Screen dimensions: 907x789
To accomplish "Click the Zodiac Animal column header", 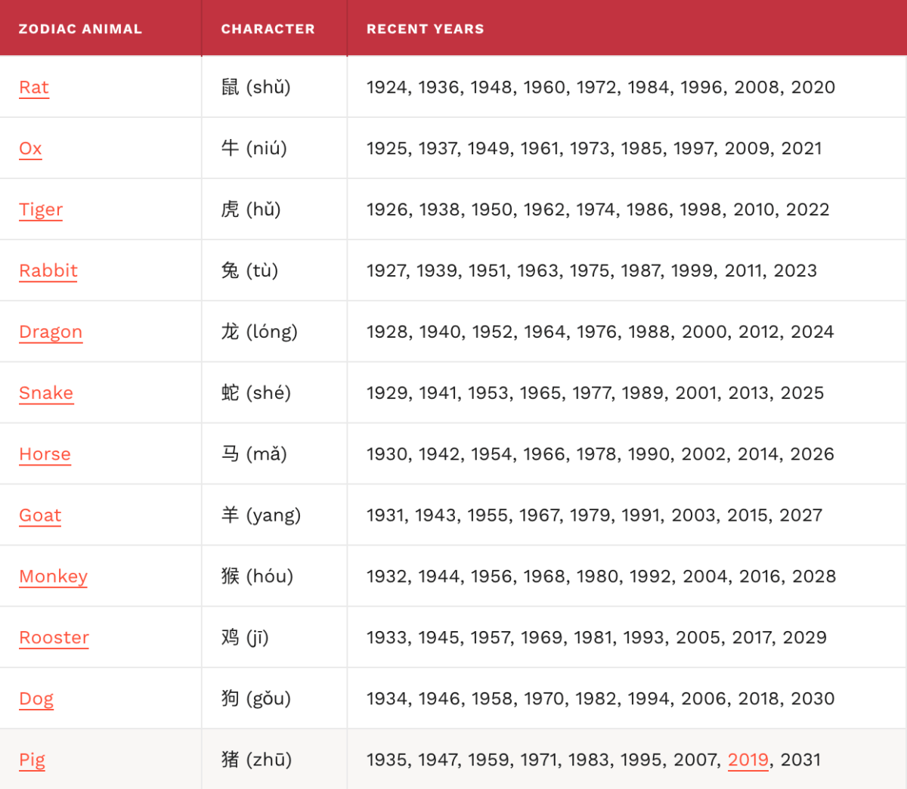I will pos(80,29).
